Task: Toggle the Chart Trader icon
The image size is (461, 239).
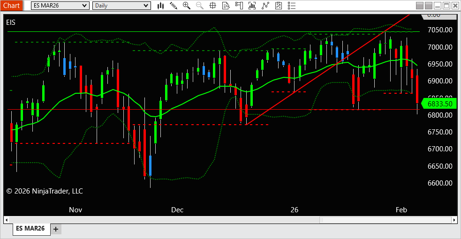Action: [239, 6]
